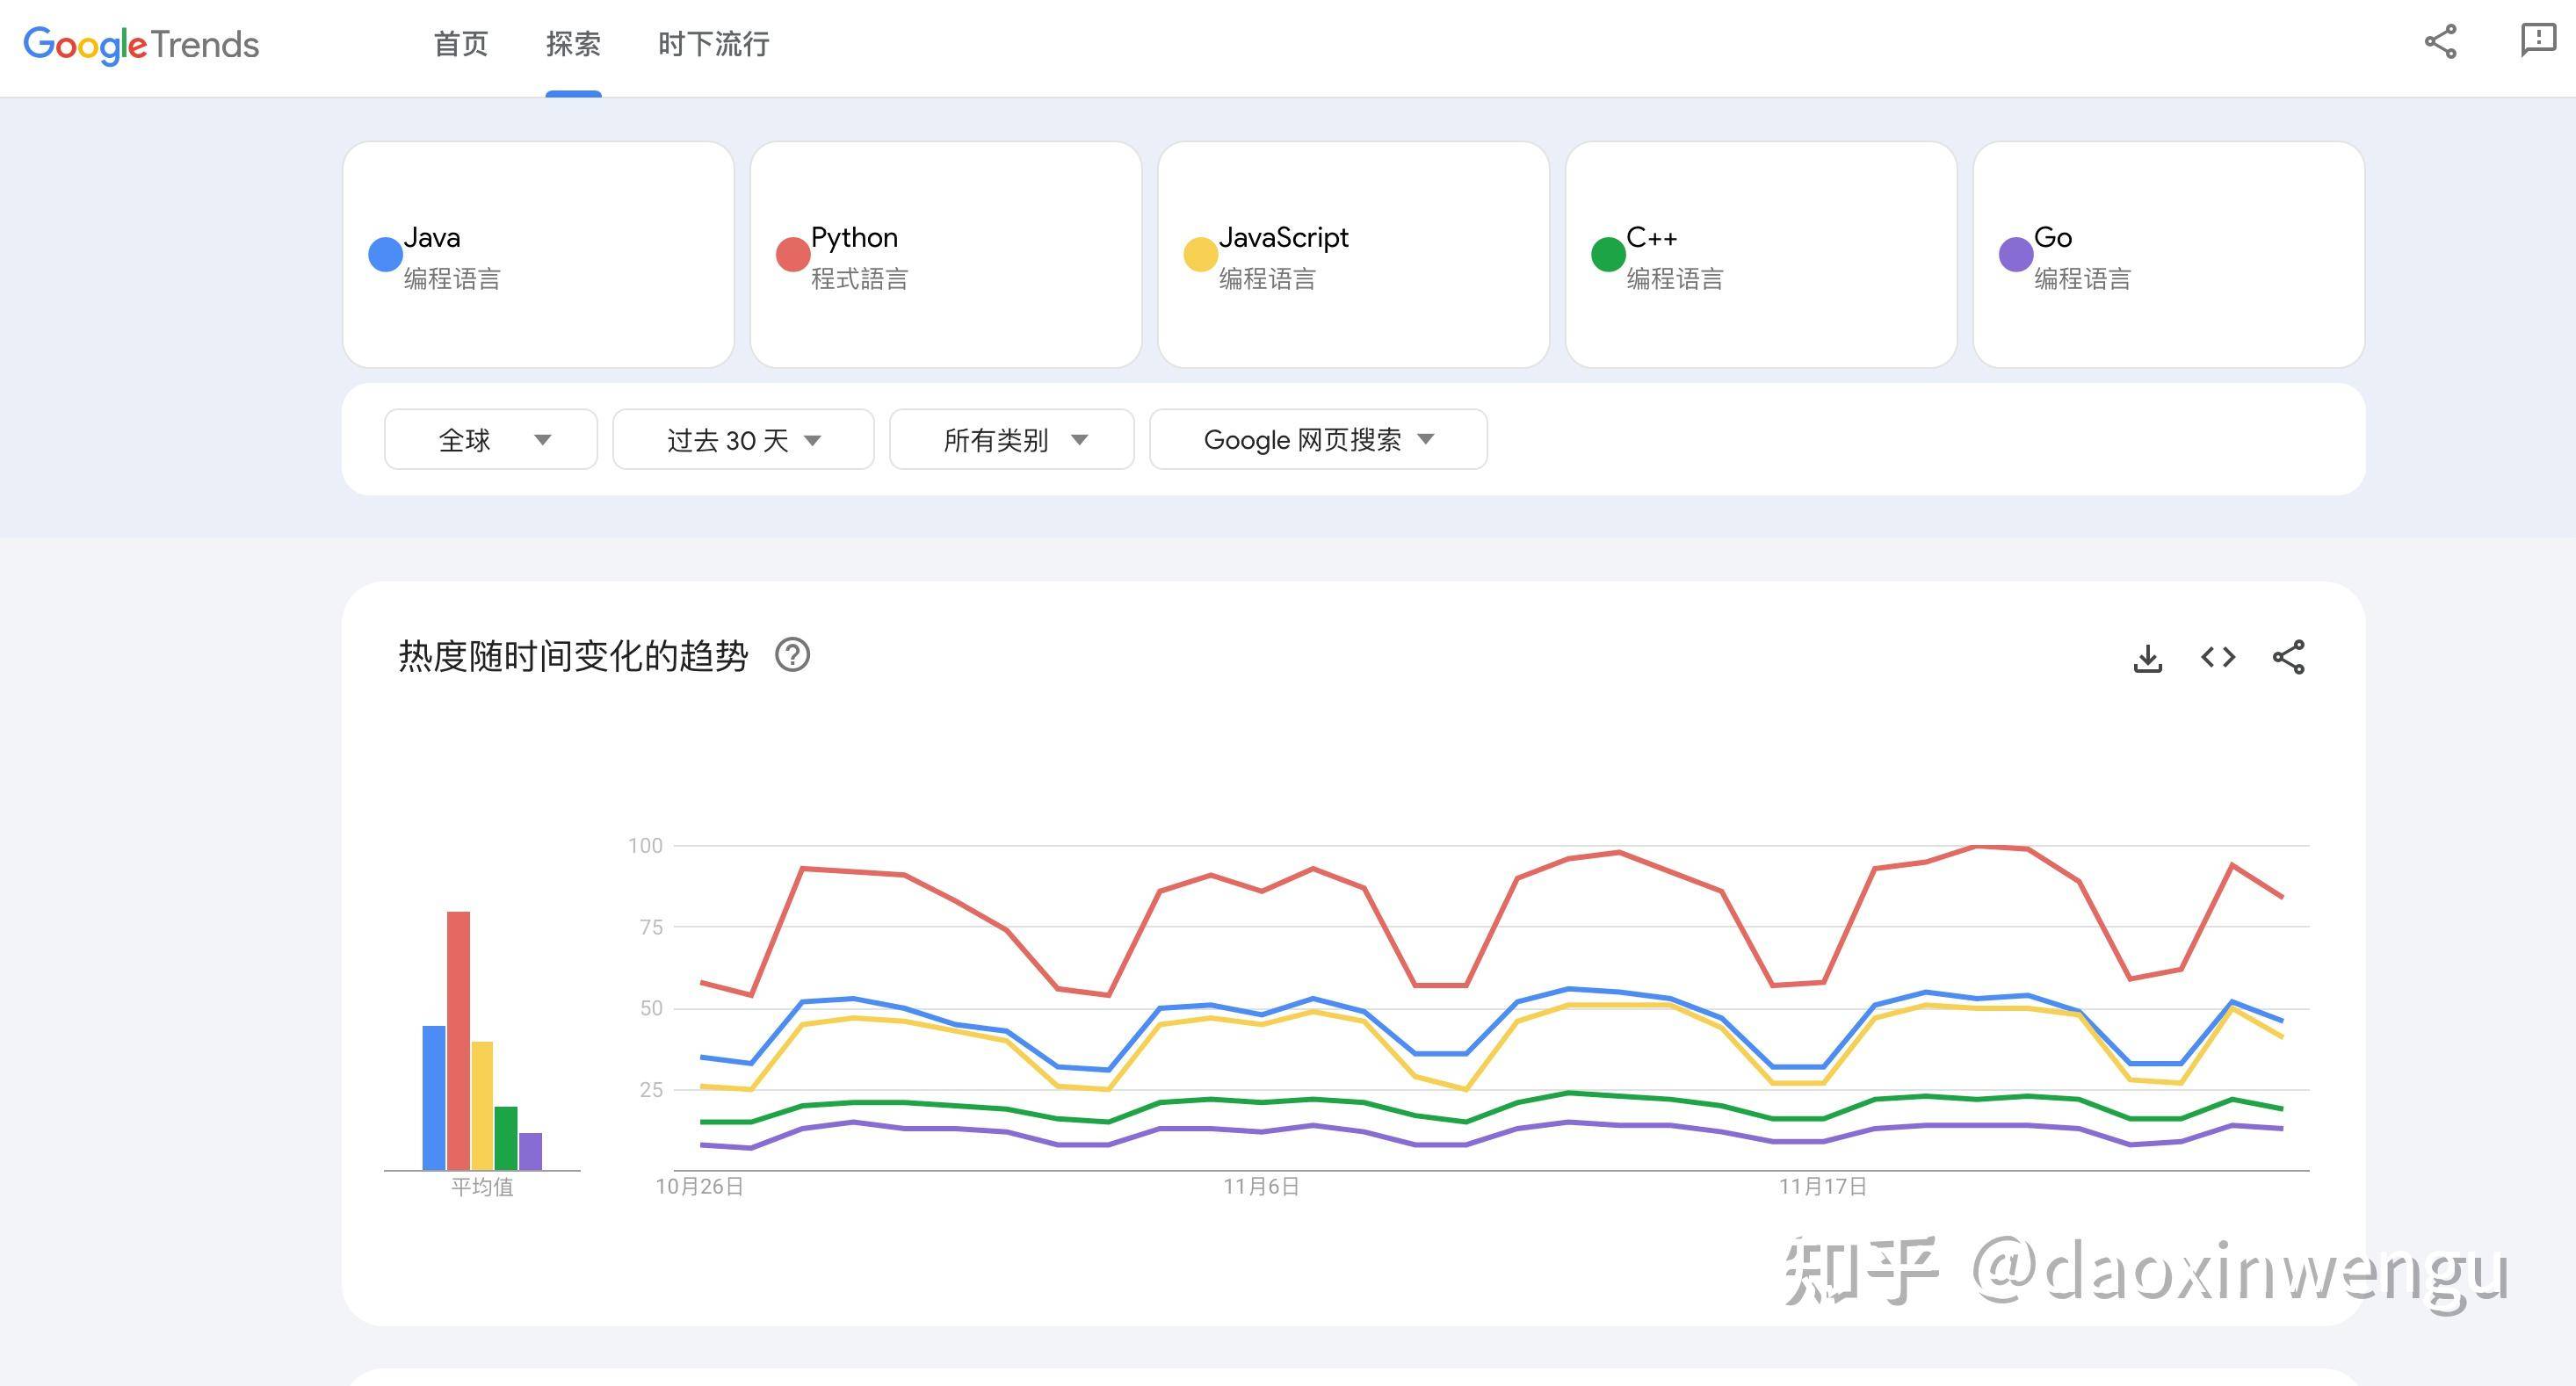Edit the C++ search term card
This screenshot has width=2576, height=1386.
(1761, 254)
